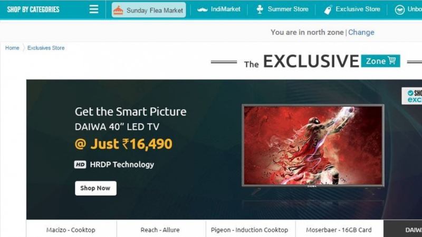The height and width of the screenshot is (237, 422).
Task: Click the IndiMarket mustache icon
Action: click(x=203, y=9)
